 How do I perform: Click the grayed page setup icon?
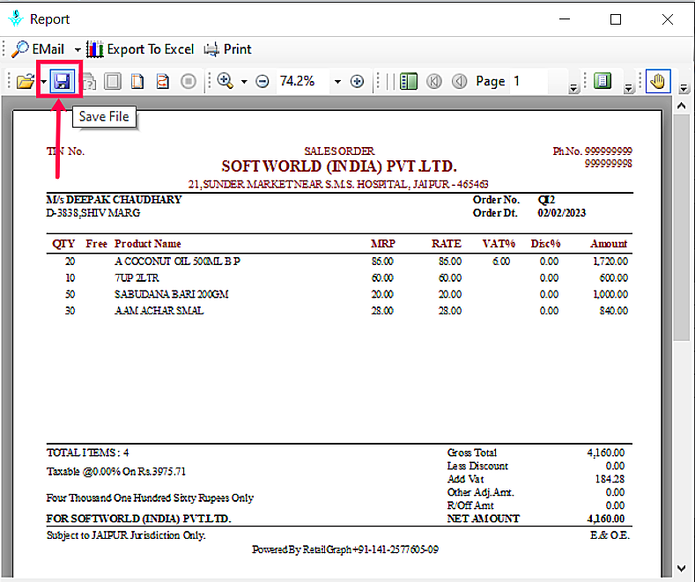(89, 82)
